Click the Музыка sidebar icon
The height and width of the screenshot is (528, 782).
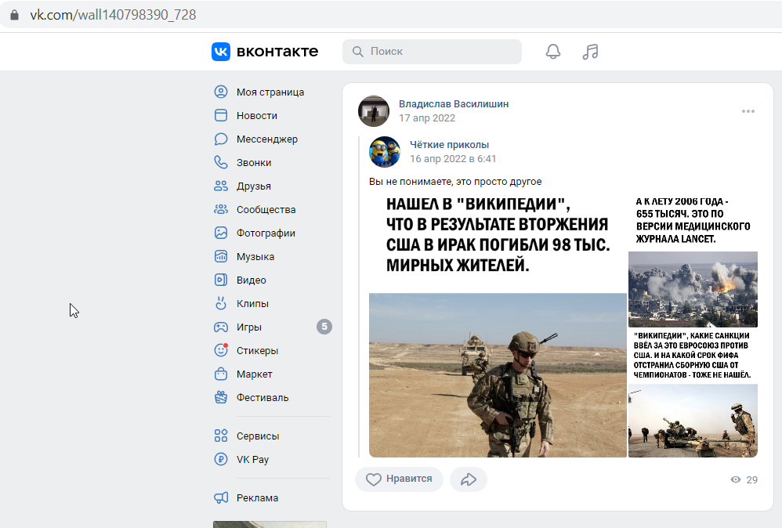[221, 256]
